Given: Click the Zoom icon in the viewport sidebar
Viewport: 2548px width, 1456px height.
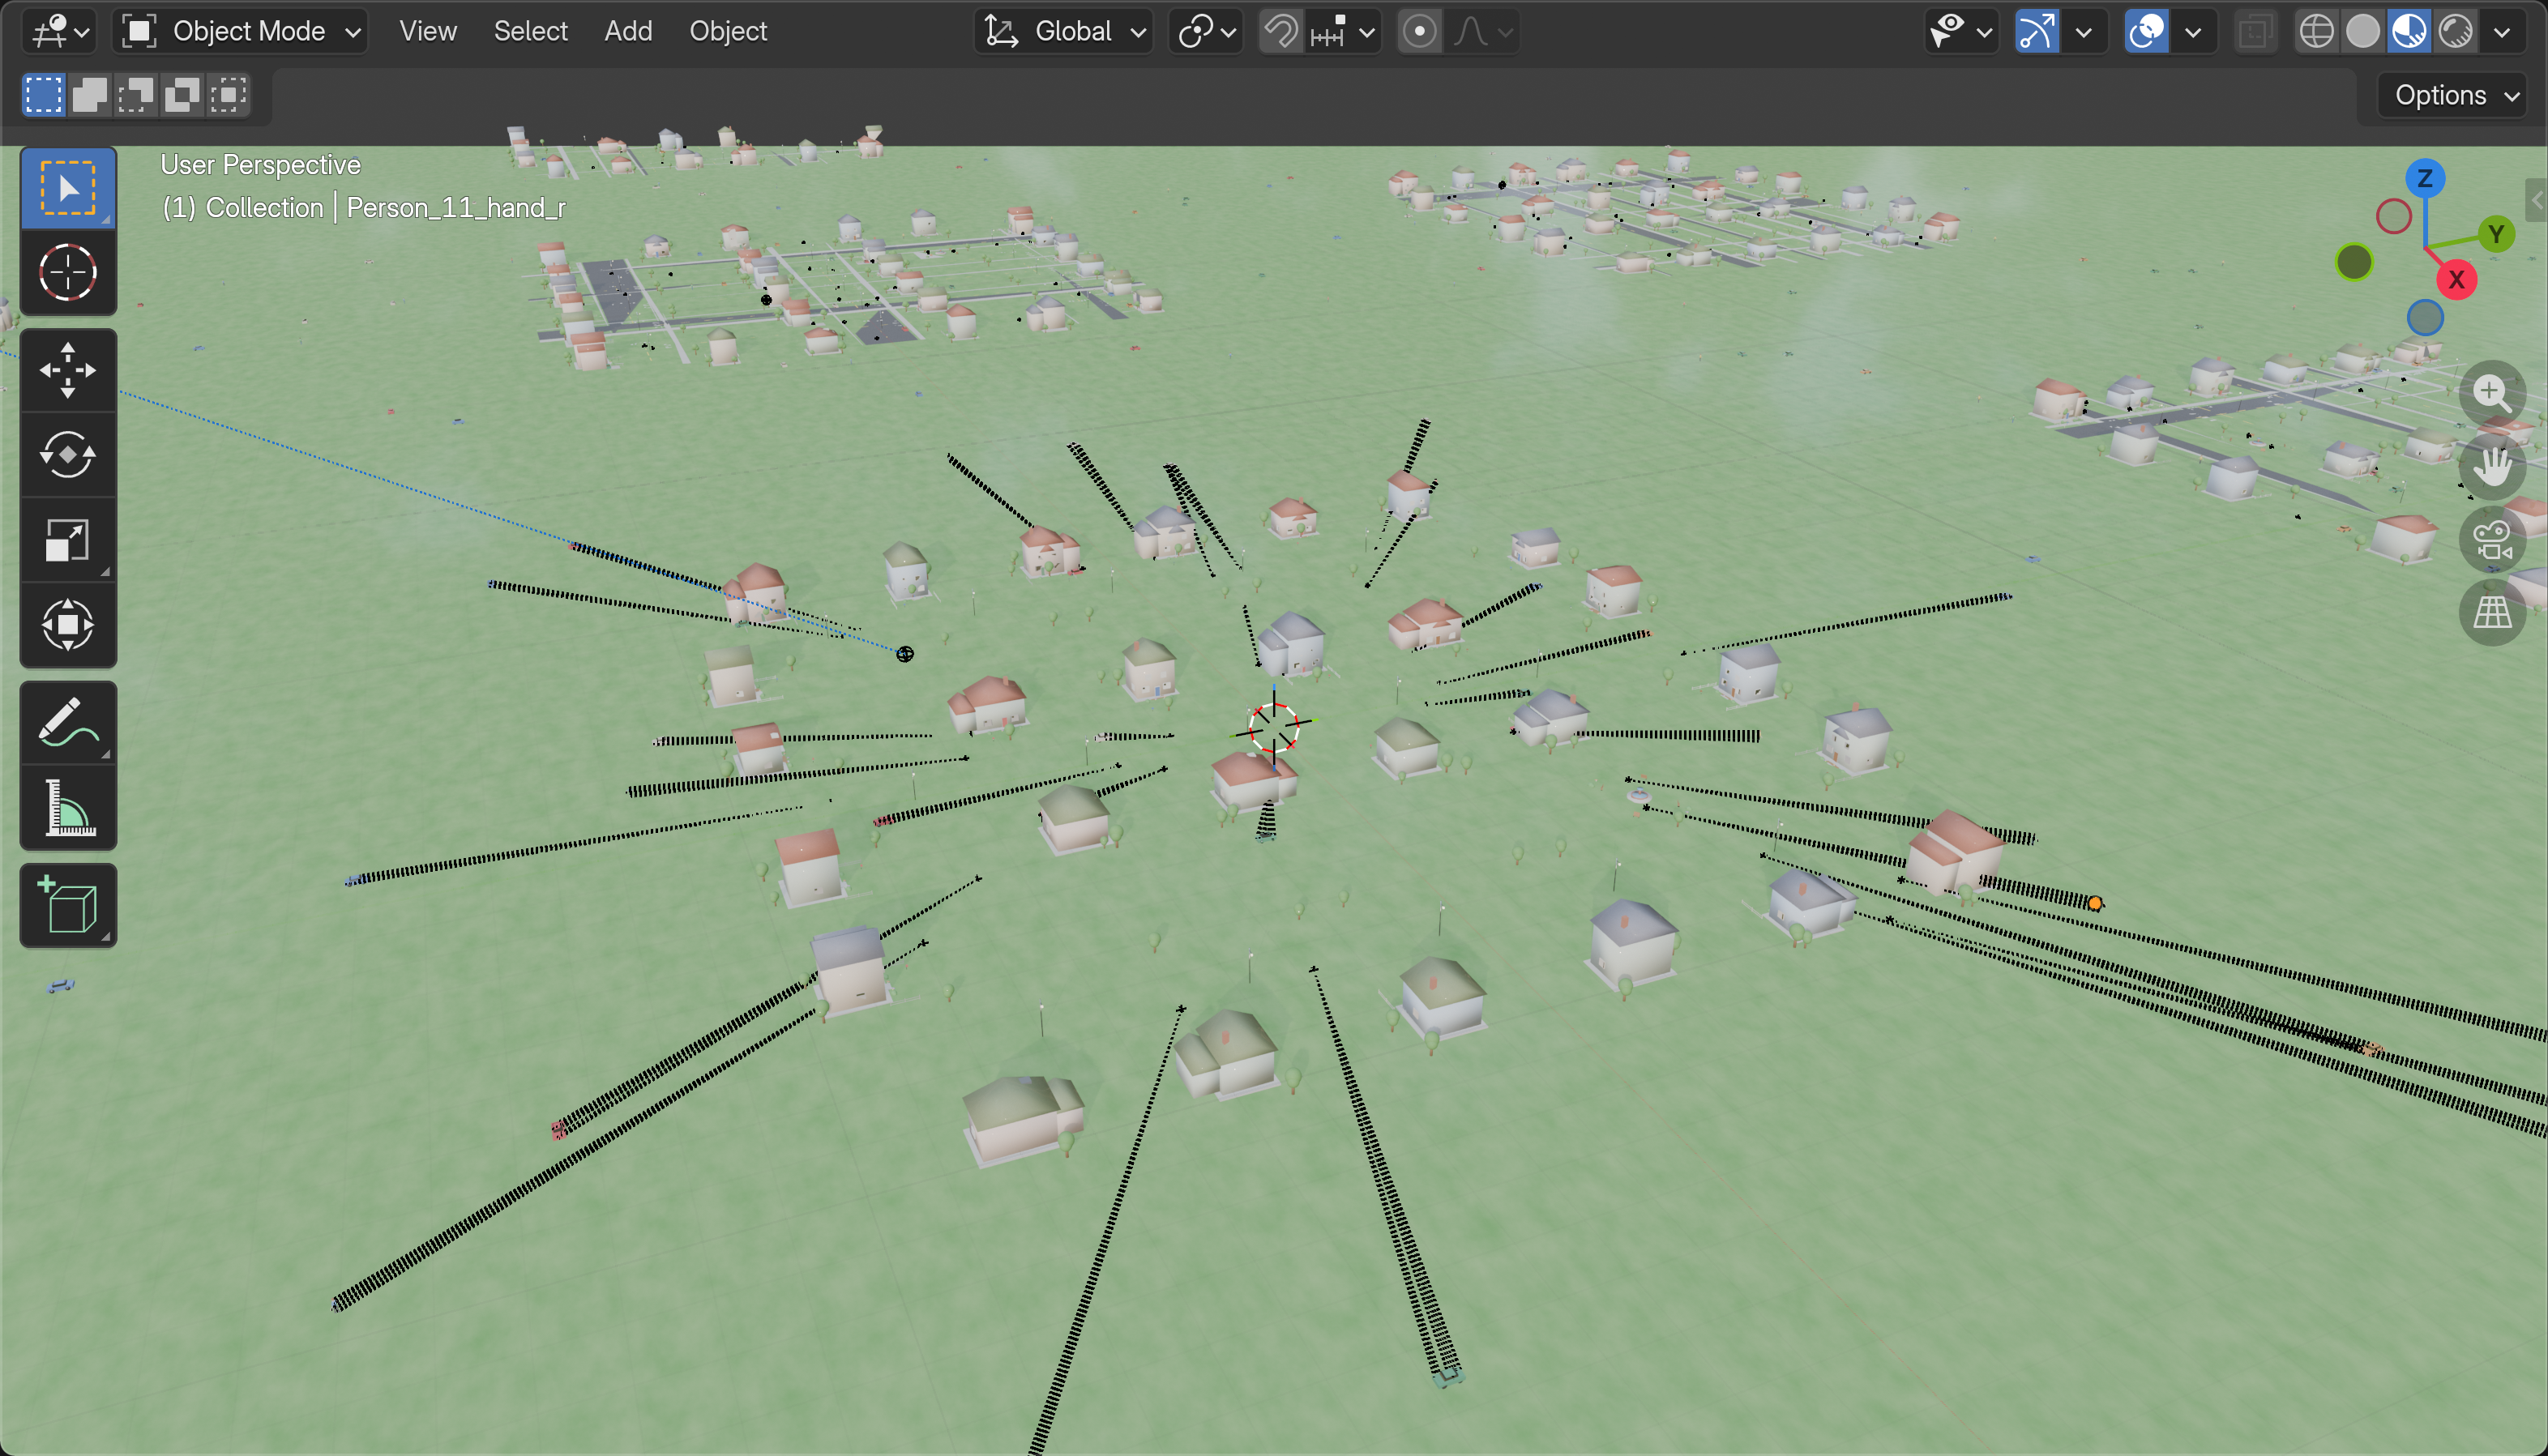Looking at the screenshot, I should (2493, 393).
